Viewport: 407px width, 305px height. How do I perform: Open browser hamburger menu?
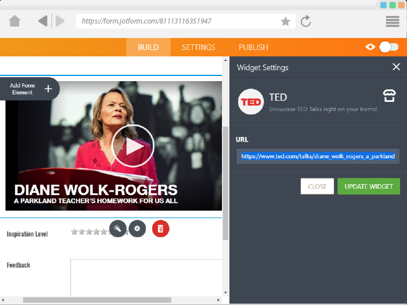(x=392, y=21)
